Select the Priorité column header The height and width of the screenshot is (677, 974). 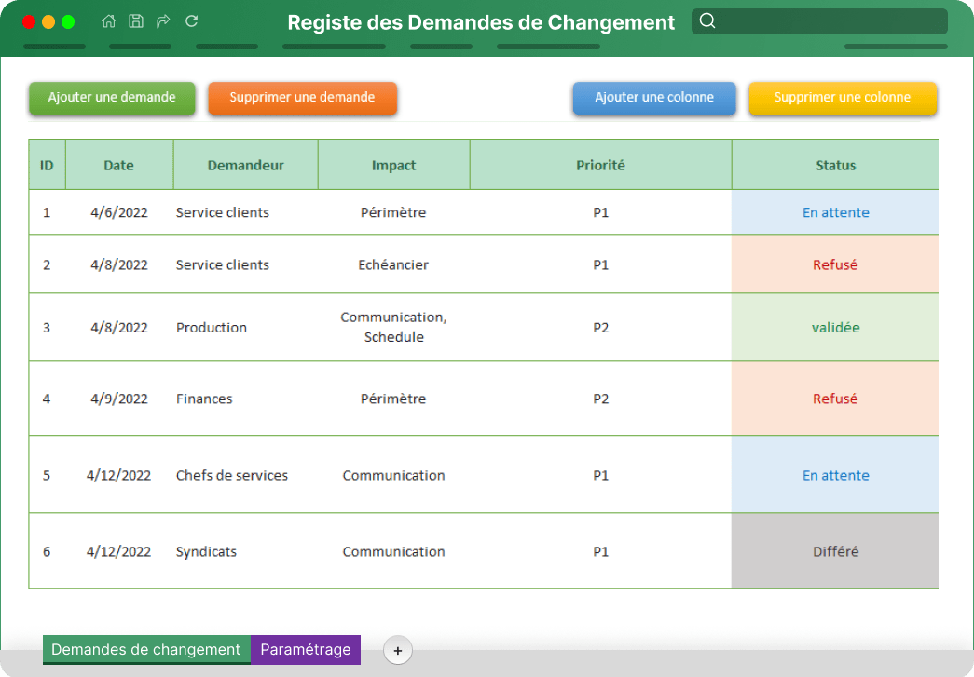pyautogui.click(x=600, y=165)
